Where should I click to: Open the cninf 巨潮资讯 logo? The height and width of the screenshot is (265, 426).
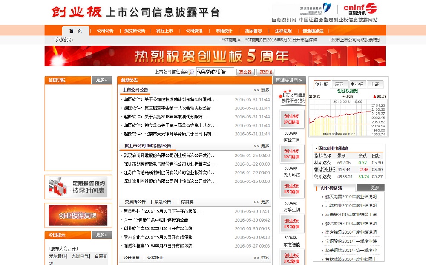coord(360,9)
